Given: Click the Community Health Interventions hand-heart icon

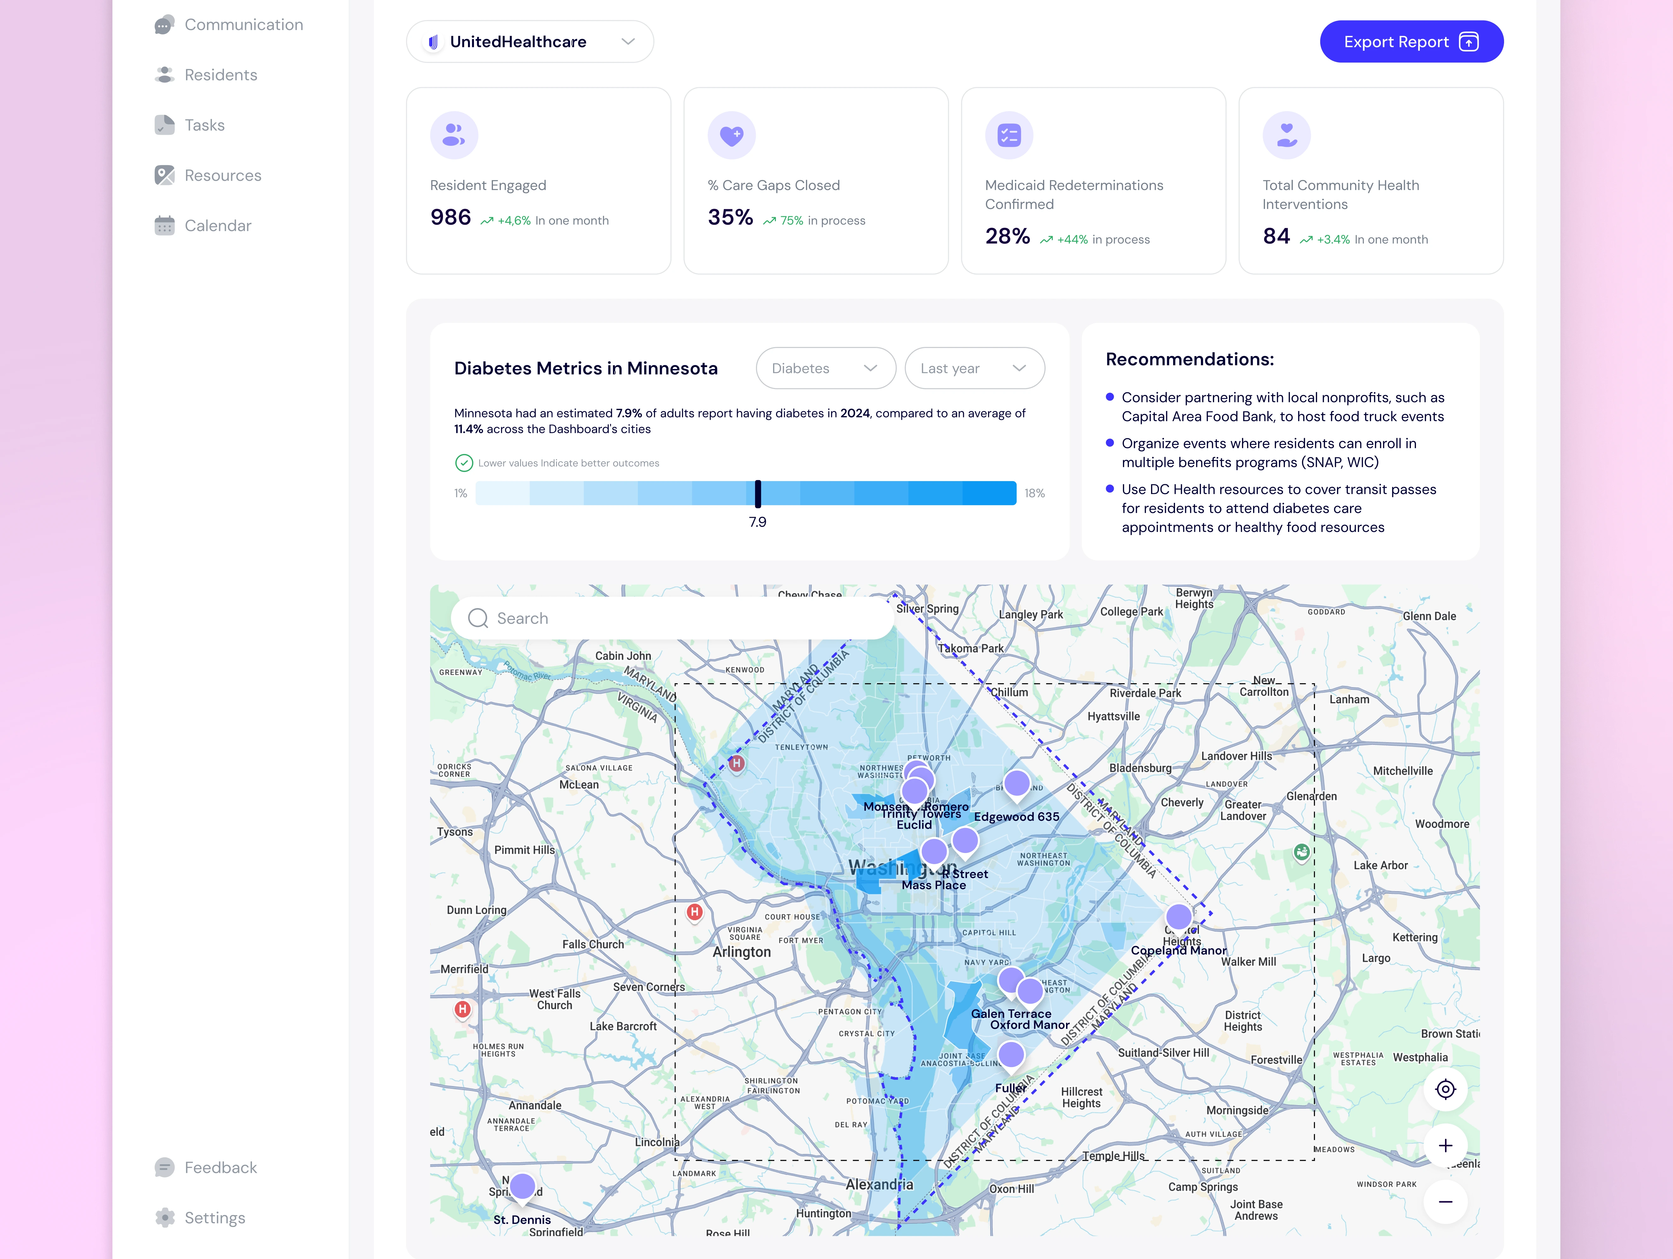Looking at the screenshot, I should click(1286, 135).
